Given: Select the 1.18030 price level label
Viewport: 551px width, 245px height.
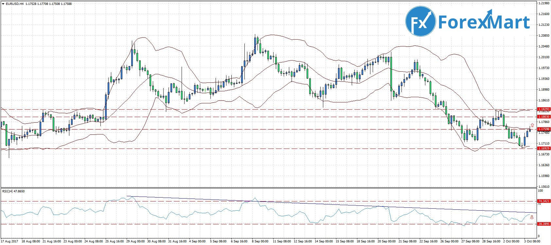Looking at the screenshot, I should tap(543, 116).
